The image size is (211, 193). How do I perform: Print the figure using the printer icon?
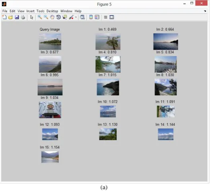click(x=23, y=17)
